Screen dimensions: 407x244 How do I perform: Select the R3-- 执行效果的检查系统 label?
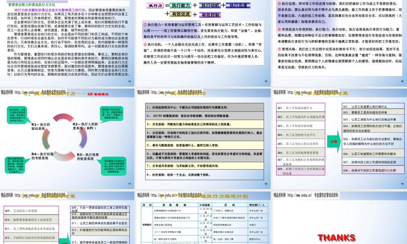(88, 156)
